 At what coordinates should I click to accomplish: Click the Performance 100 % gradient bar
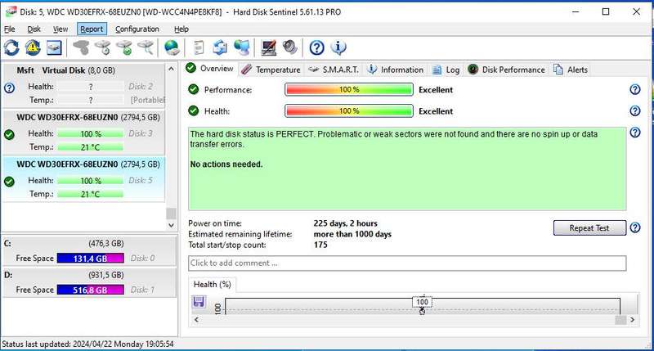[349, 89]
